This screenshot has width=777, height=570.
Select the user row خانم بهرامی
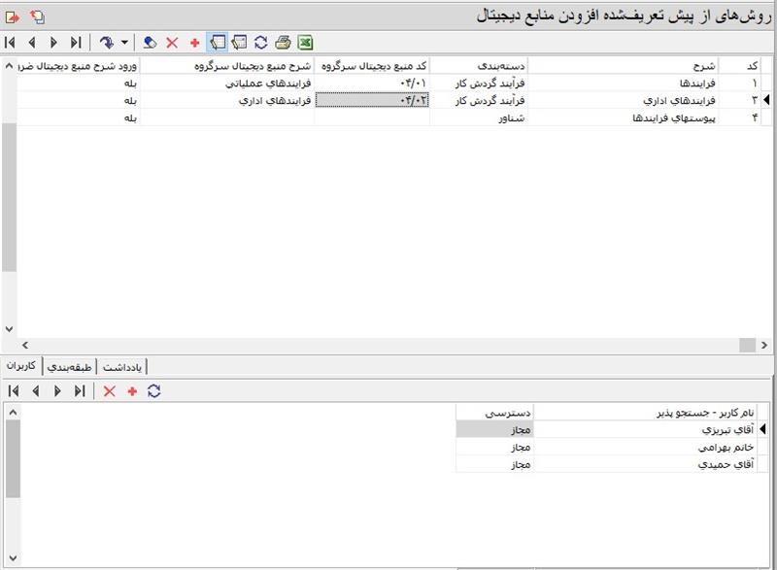click(641, 448)
